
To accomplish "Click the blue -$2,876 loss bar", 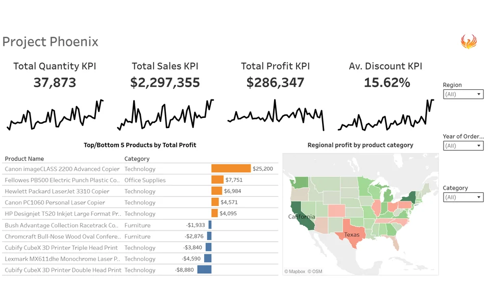I will coord(209,236).
